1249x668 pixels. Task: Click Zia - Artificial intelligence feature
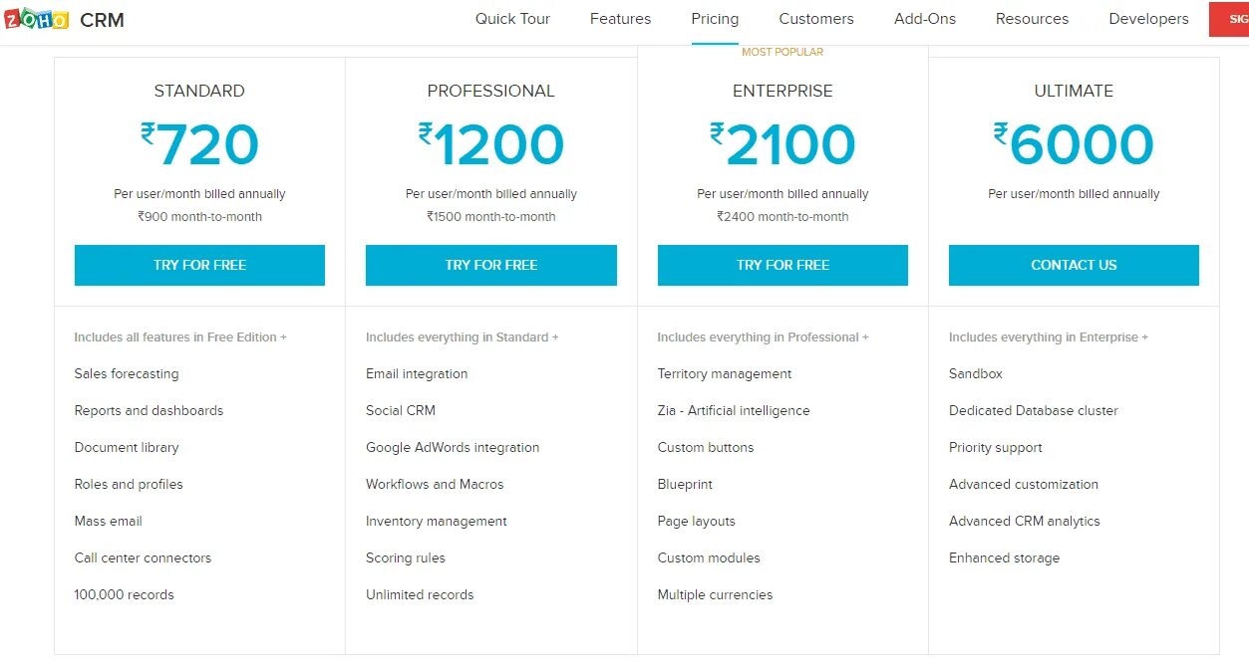coord(733,410)
